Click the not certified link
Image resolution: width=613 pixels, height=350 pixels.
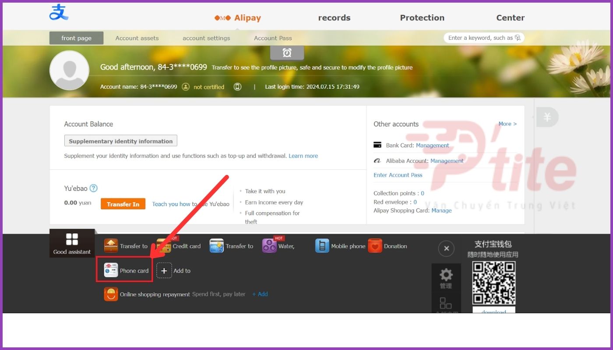(209, 87)
